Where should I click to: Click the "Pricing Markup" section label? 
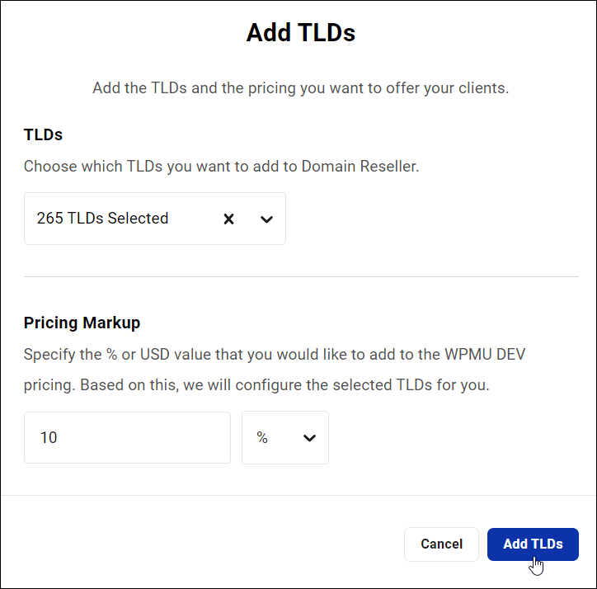tap(82, 323)
